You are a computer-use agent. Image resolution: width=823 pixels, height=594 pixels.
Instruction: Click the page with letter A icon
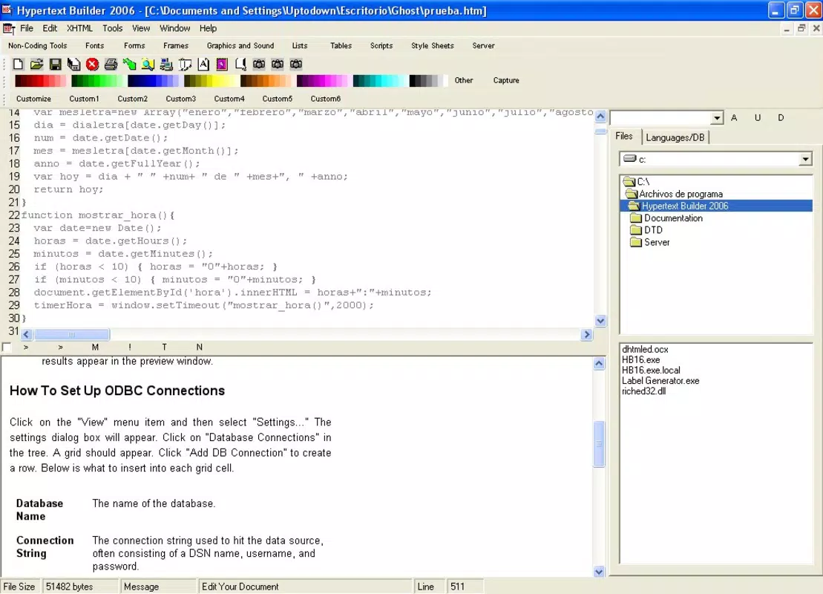(203, 64)
